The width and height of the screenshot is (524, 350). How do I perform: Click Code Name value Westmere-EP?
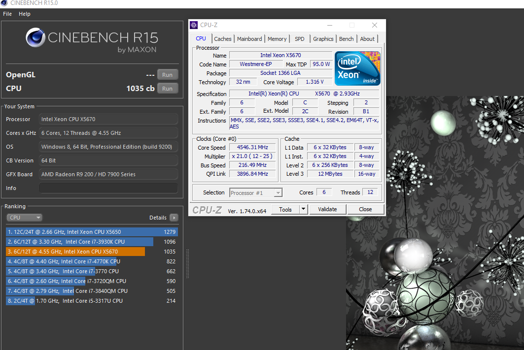click(256, 64)
